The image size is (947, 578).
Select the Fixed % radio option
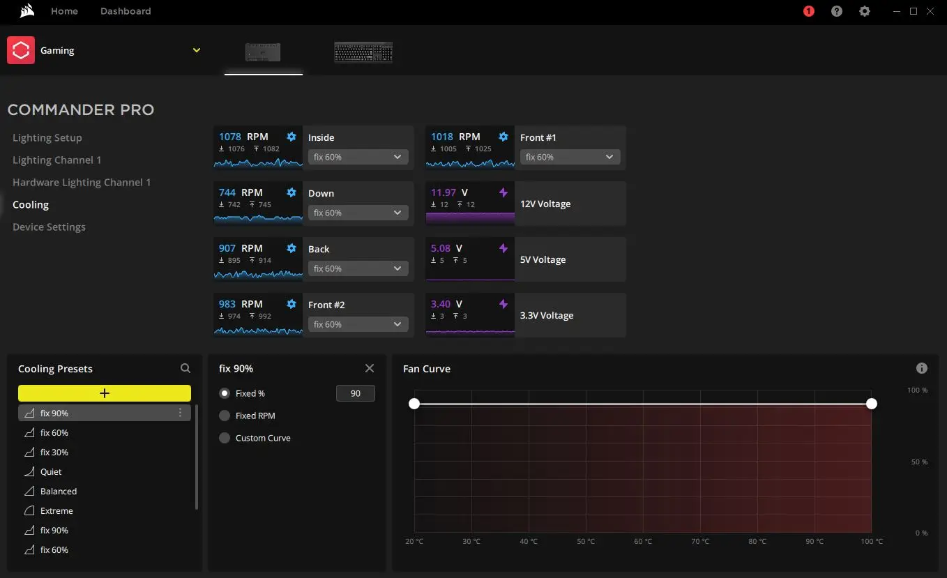(225, 393)
